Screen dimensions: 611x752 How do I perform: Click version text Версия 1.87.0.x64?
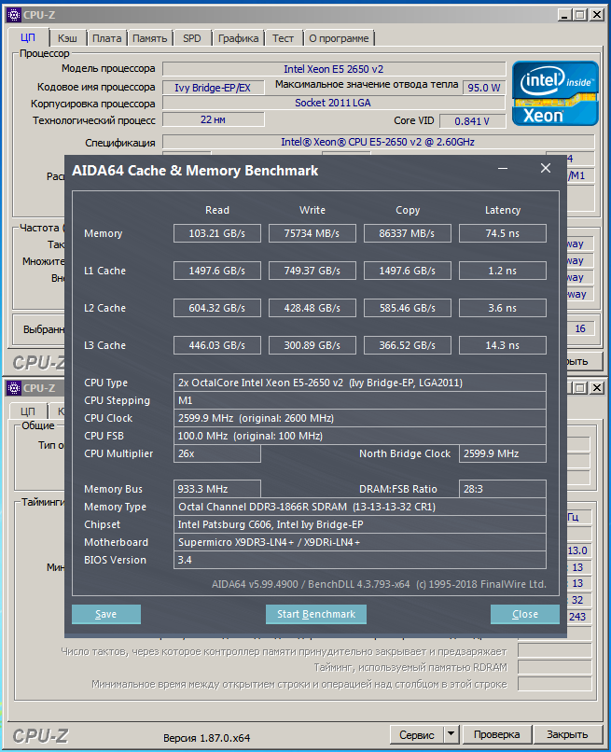[x=207, y=738]
